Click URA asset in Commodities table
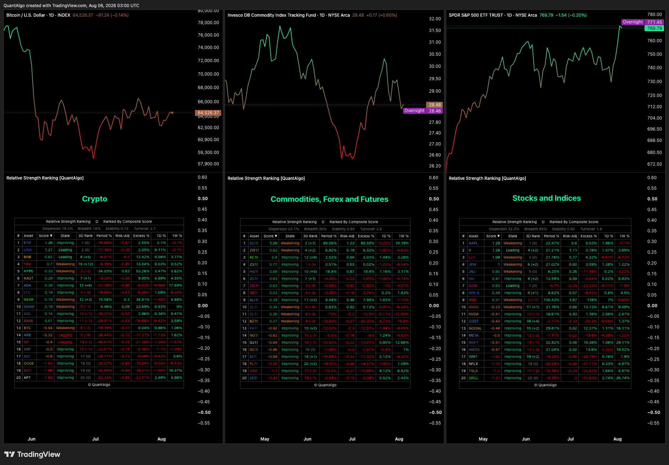Viewport: 669px width, 465px height. pyautogui.click(x=253, y=371)
